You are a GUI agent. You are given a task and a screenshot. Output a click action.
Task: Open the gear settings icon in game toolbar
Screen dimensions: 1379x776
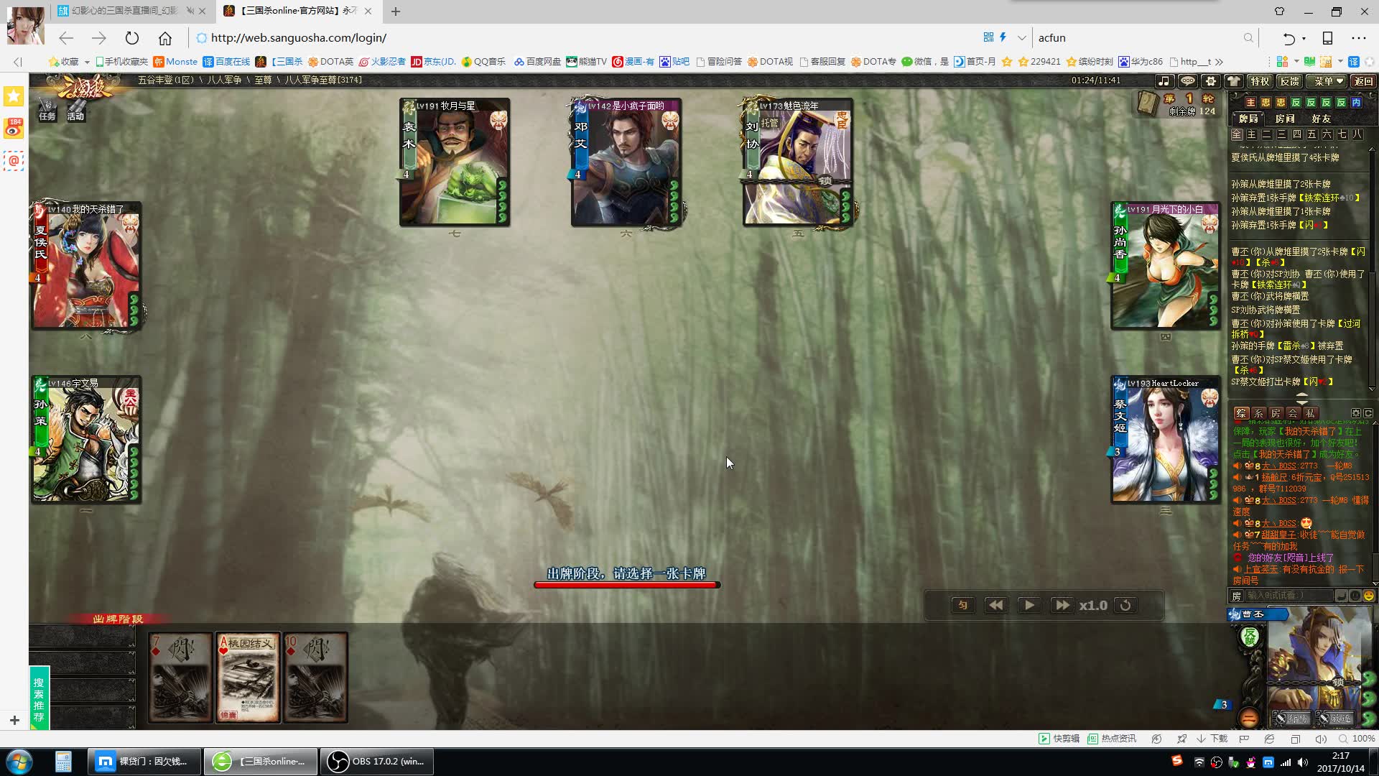(x=1211, y=81)
